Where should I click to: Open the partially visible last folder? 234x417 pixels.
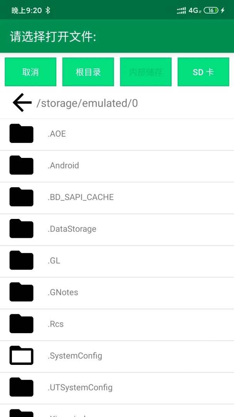pos(117,410)
